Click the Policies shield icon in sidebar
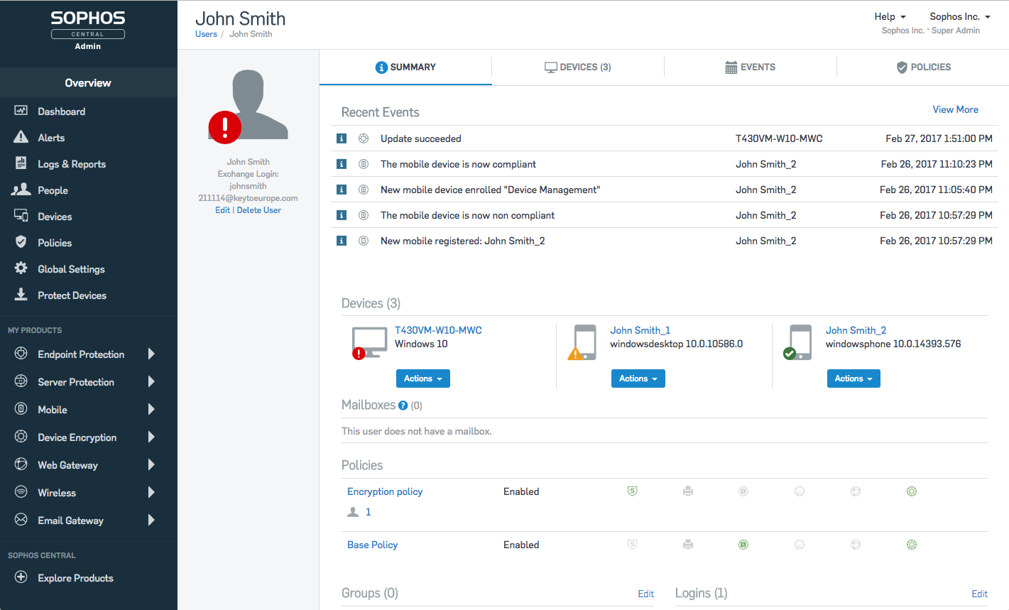The width and height of the screenshot is (1009, 610). (x=21, y=242)
